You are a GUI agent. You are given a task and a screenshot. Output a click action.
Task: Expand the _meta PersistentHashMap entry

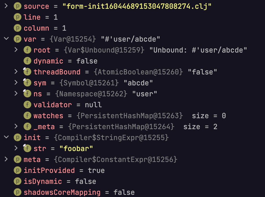tap(16, 126)
